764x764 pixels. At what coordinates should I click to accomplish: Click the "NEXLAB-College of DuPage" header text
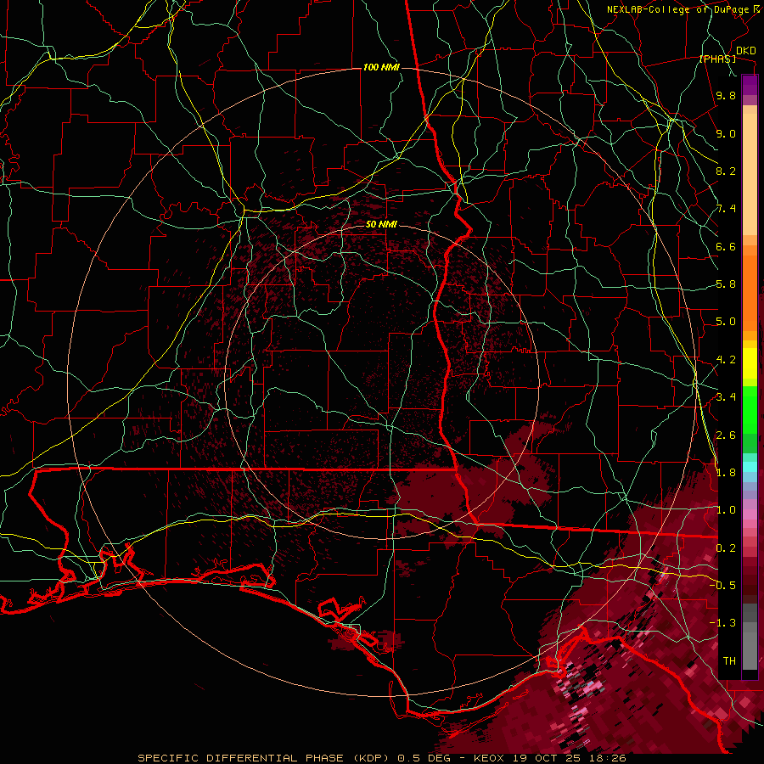[x=677, y=9]
